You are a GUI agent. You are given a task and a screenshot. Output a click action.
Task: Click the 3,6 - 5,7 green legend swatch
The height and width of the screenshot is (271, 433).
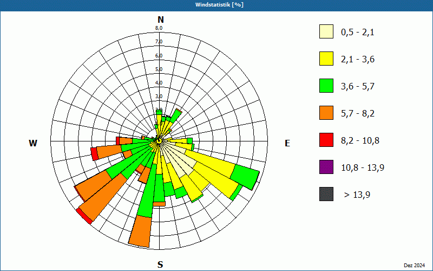coord(326,86)
